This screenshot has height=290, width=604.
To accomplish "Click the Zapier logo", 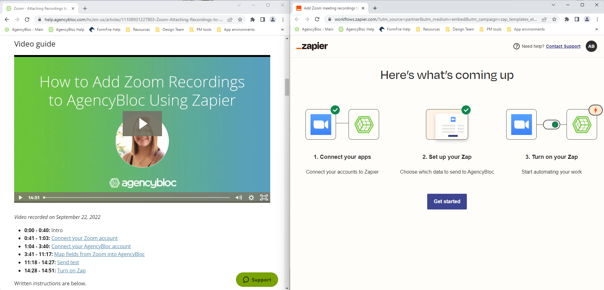I will tap(312, 46).
